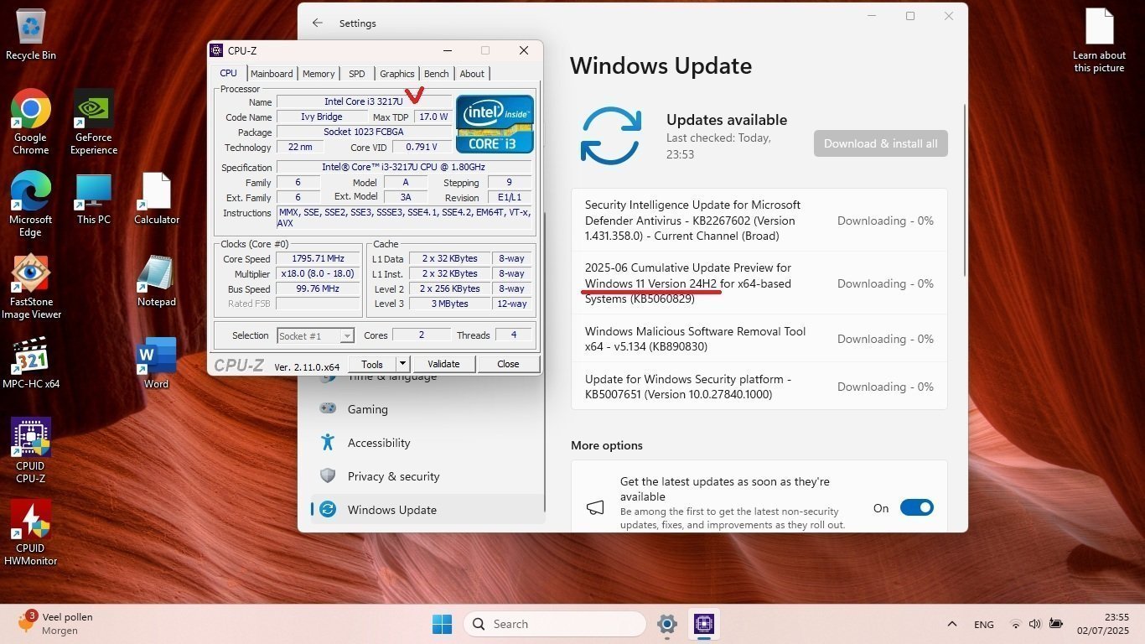This screenshot has width=1145, height=644.
Task: Turn off the get latest updates toggle
Action: click(x=916, y=507)
